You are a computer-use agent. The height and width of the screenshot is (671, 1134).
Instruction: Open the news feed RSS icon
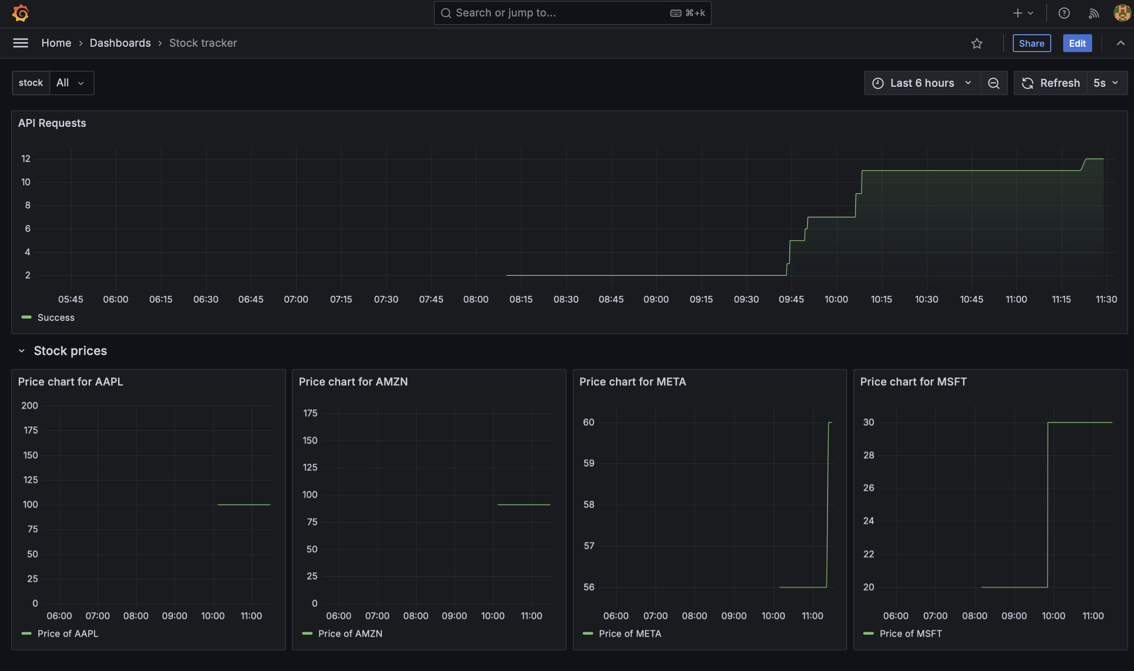point(1093,13)
